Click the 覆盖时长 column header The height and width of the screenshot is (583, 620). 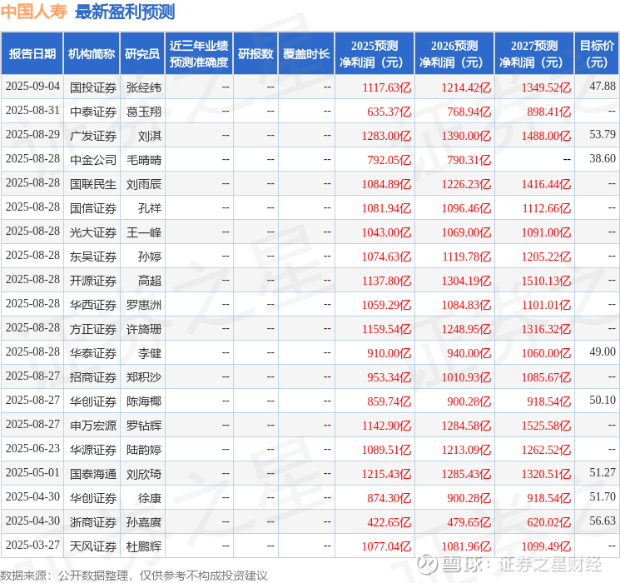pos(306,54)
